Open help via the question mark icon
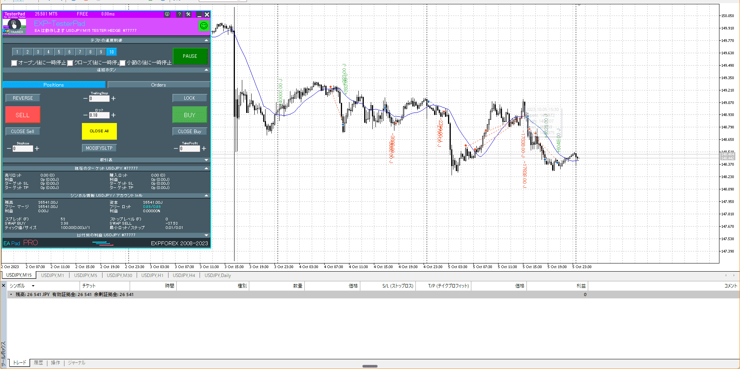Image resolution: width=740 pixels, height=369 pixels. click(179, 14)
